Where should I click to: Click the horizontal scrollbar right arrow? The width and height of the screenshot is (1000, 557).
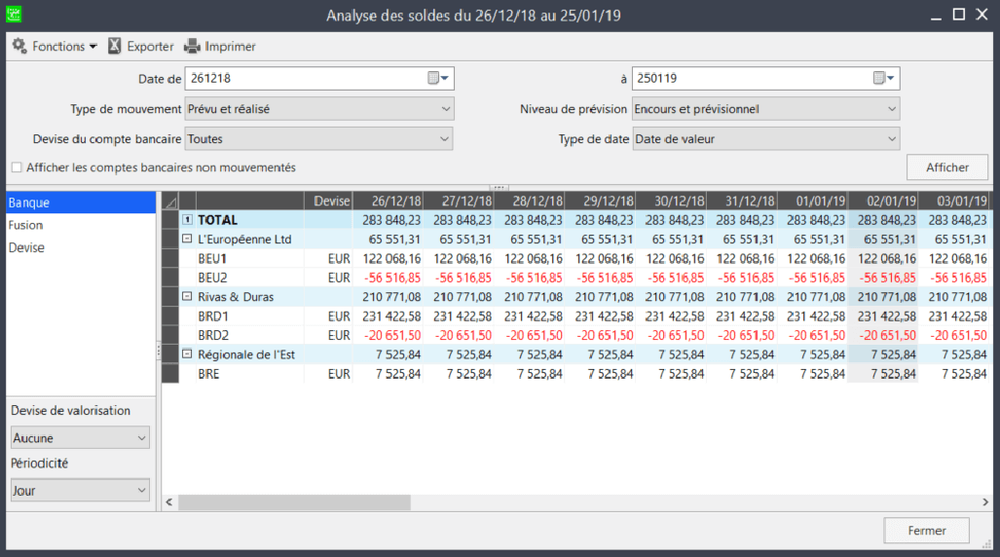click(983, 502)
